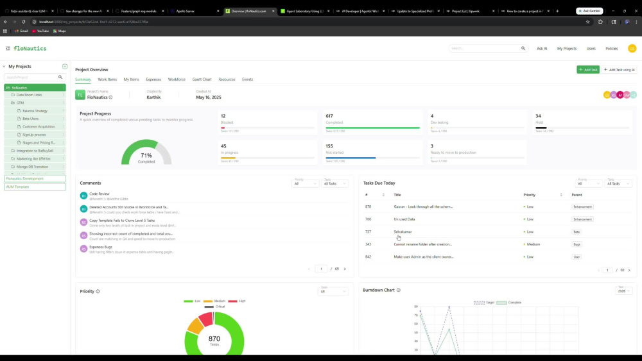This screenshot has height=361, width=642.
Task: Toggle Low series in Priority legend
Action: point(193,301)
